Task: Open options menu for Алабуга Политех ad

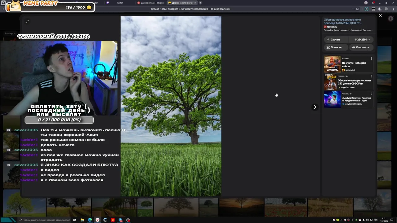Action: 371,94
